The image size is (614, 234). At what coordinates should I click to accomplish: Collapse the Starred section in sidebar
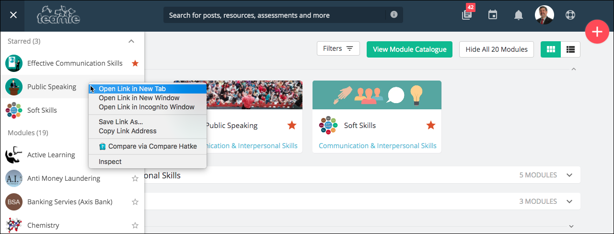tap(131, 41)
